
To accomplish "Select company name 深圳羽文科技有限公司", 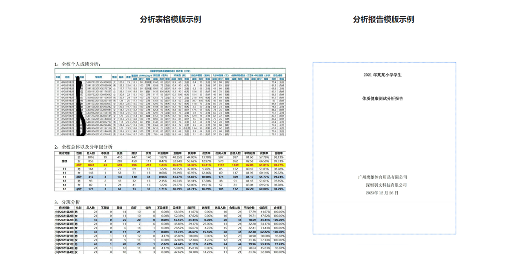I will pos(386,185).
